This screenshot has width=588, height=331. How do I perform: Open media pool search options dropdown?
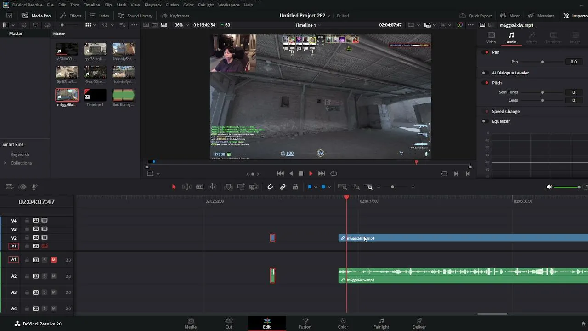(x=112, y=25)
